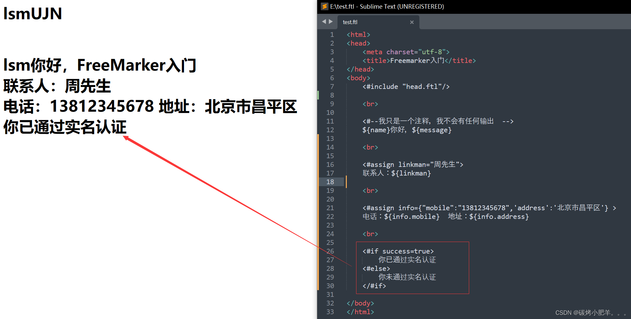Viewport: 631px width, 319px height.
Task: Click the forward navigation arrow beside the tab
Action: [331, 22]
